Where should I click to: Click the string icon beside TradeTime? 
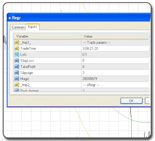(x=17, y=48)
